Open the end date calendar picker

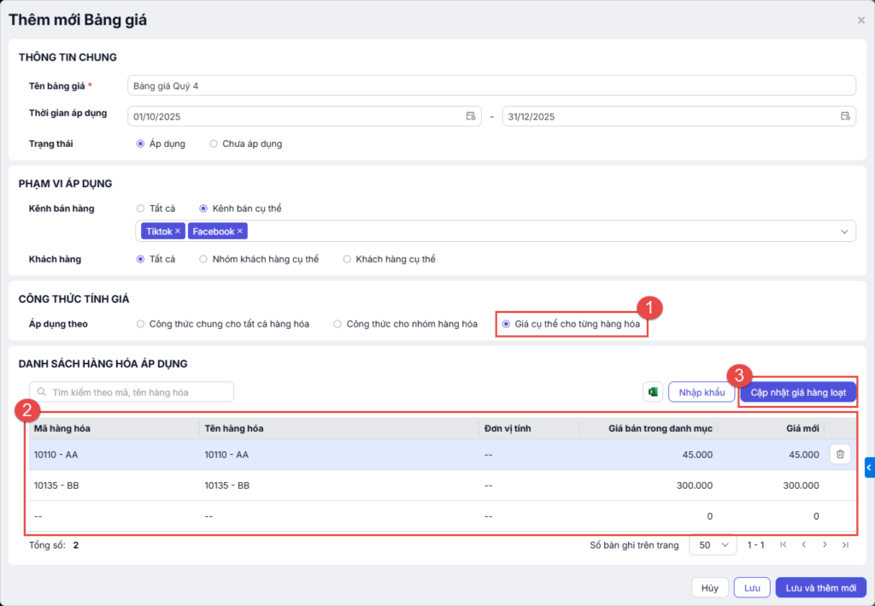pyautogui.click(x=844, y=116)
